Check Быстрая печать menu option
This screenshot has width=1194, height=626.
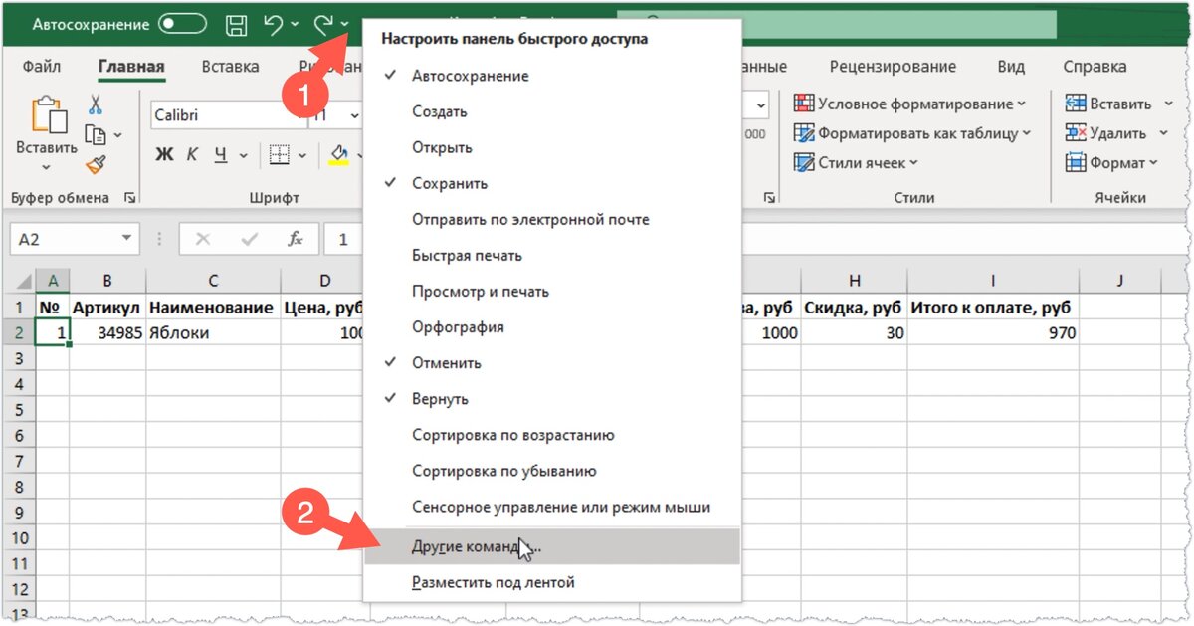pos(552,256)
